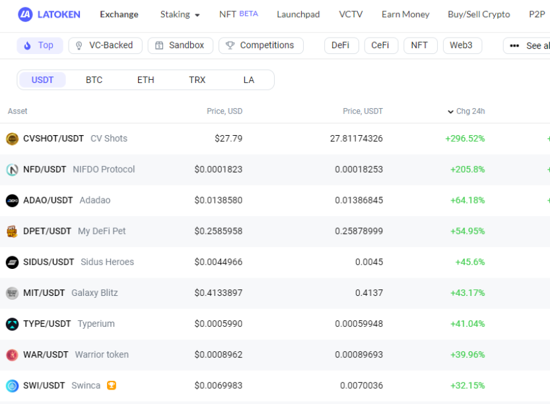Click the flame icon in Top filter

point(27,45)
